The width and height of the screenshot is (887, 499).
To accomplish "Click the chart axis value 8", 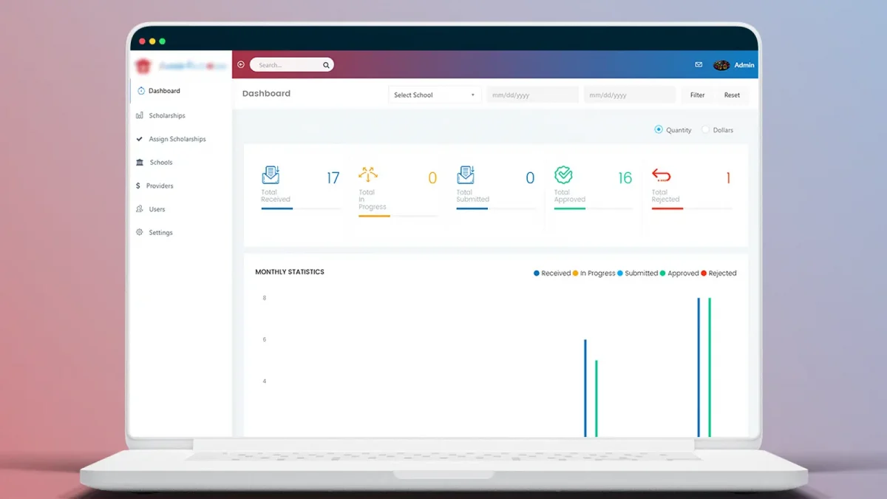I will 265,298.
